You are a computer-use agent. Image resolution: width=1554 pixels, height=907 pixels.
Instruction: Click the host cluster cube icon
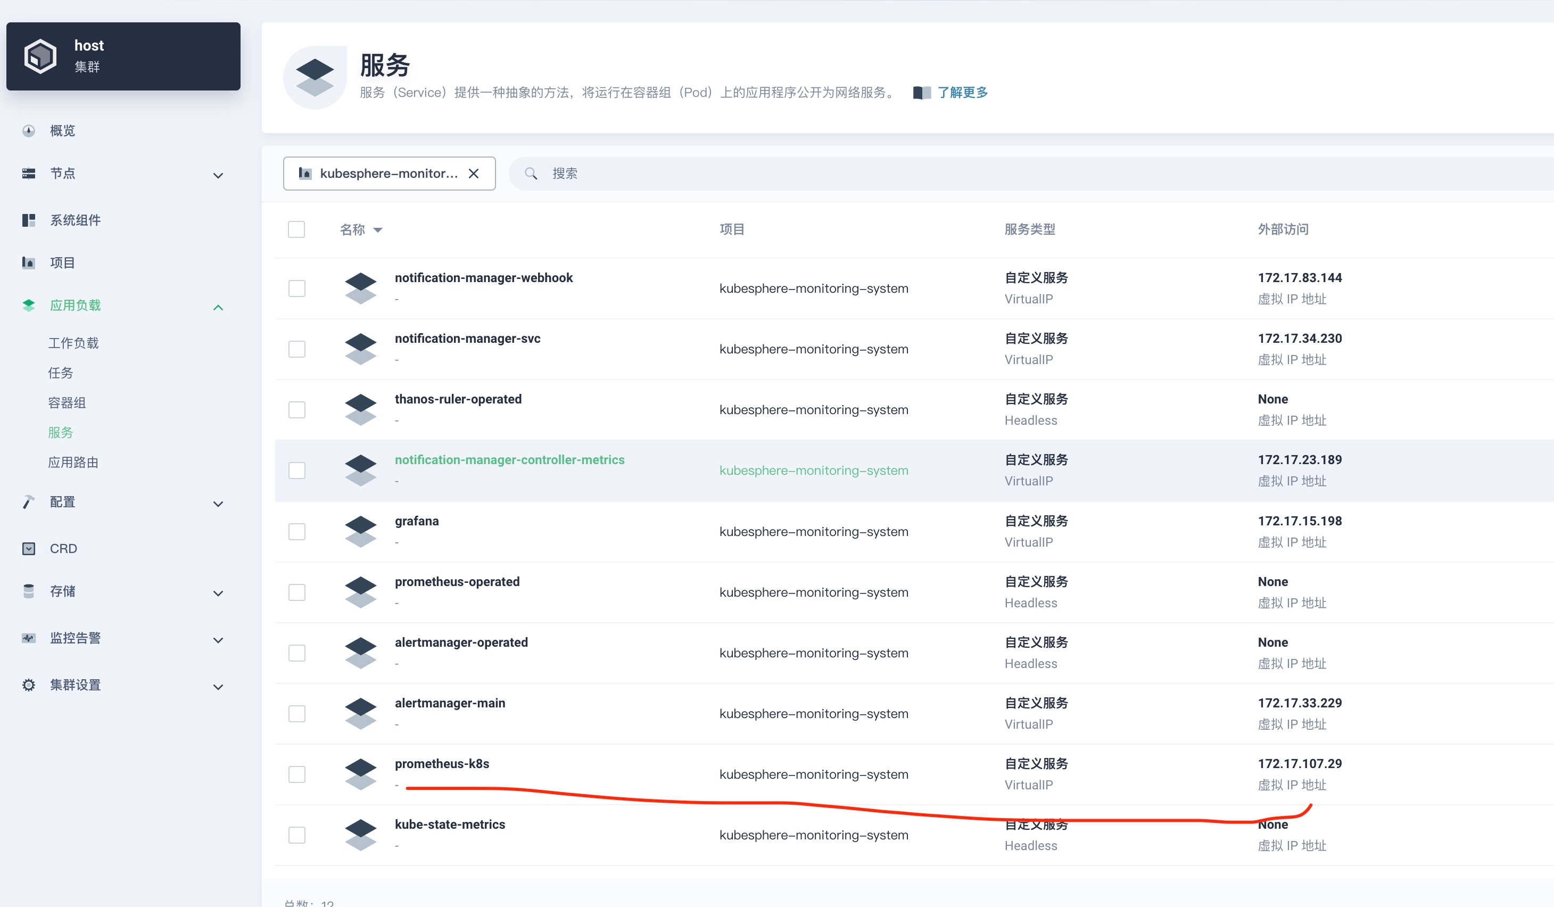(x=40, y=56)
